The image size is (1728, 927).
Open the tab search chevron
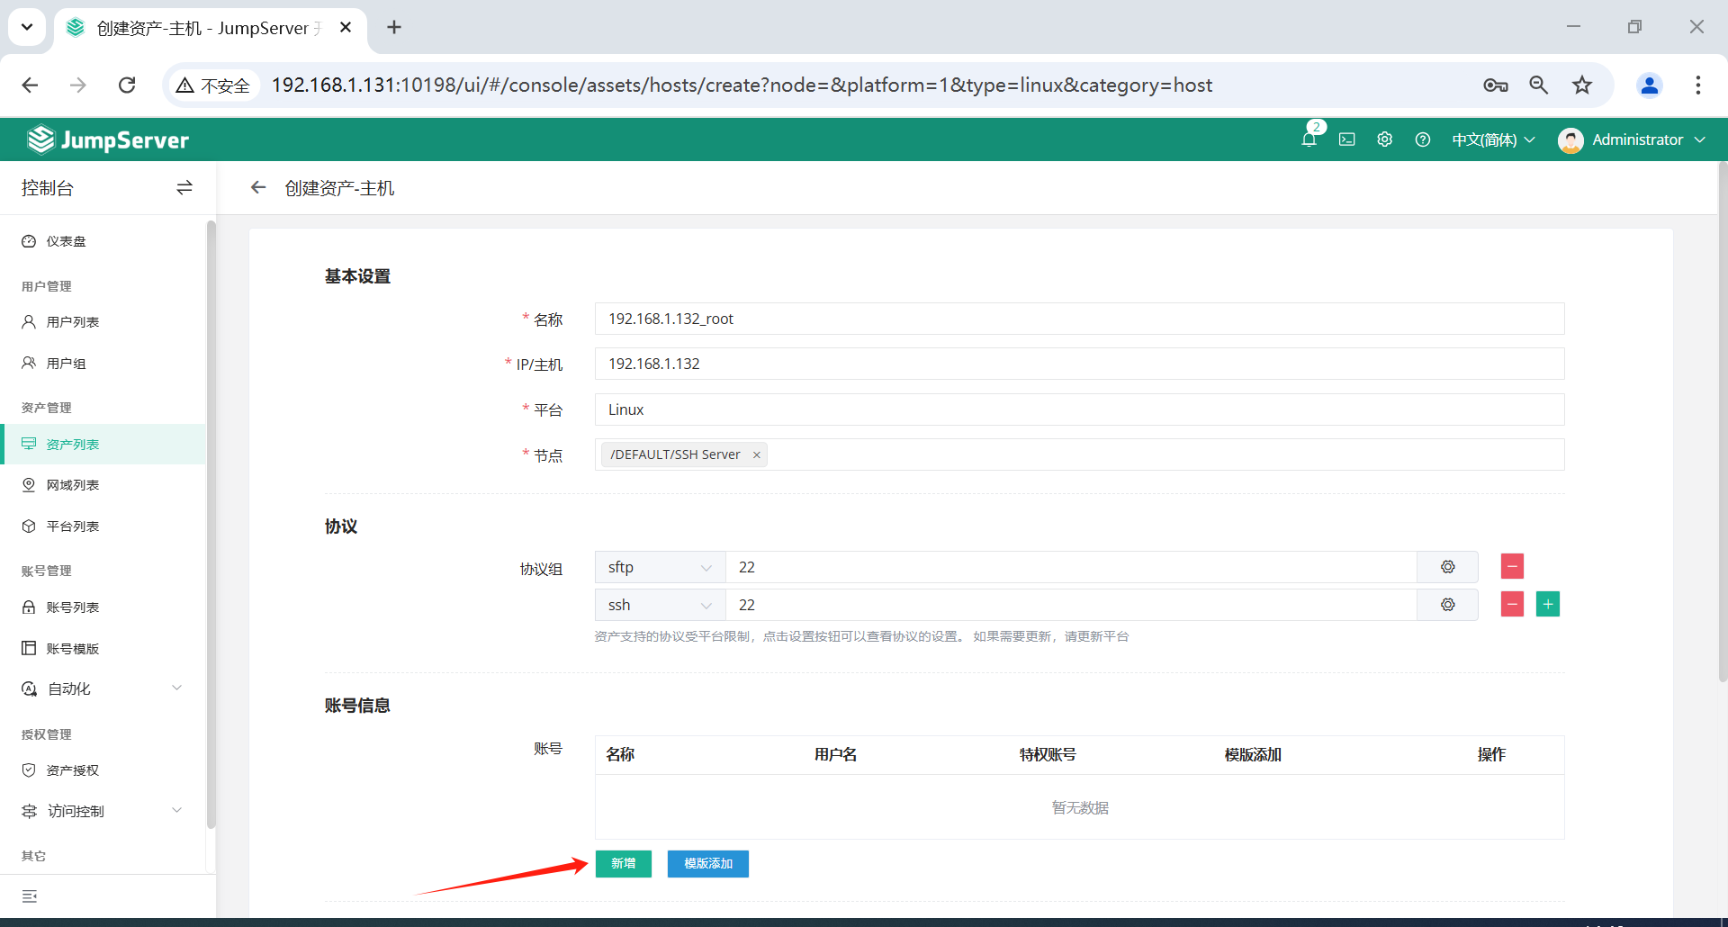tap(27, 27)
